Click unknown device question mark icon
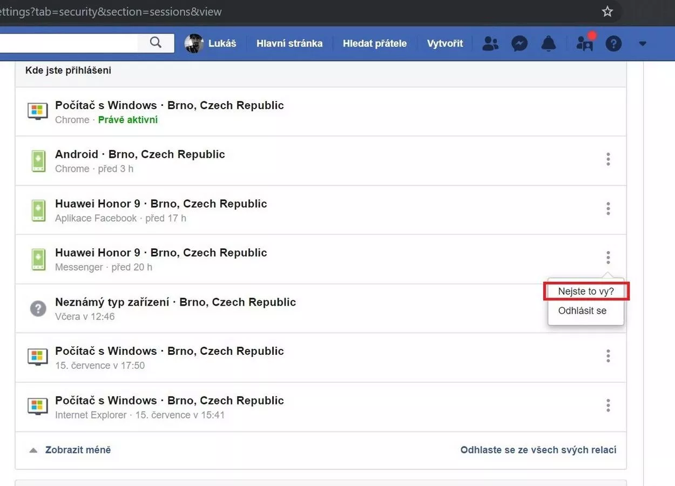 coord(38,309)
